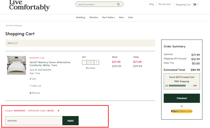The width and height of the screenshot is (210, 128).
Task: Open the Sale menu item
Action: coord(130,17)
